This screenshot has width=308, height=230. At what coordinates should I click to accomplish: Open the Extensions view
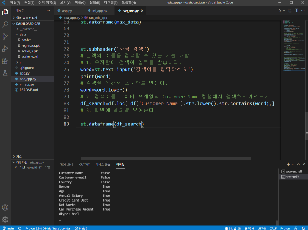(5, 61)
